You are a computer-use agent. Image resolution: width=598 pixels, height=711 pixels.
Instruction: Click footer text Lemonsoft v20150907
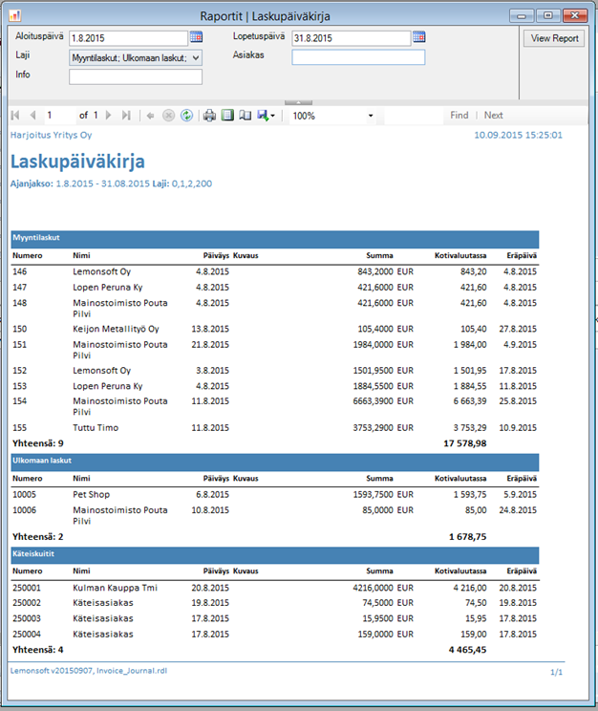[52, 671]
